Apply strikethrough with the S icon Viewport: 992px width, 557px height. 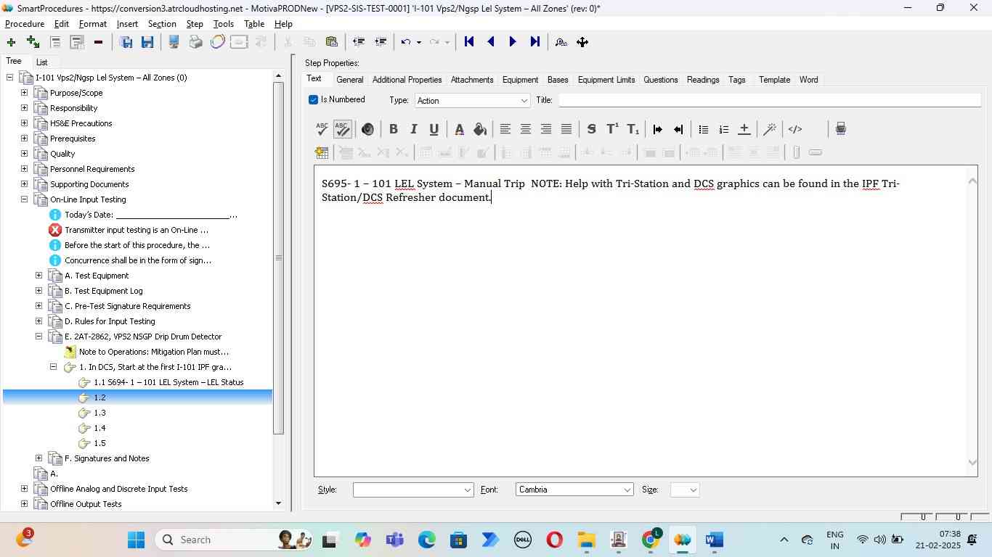pos(591,129)
